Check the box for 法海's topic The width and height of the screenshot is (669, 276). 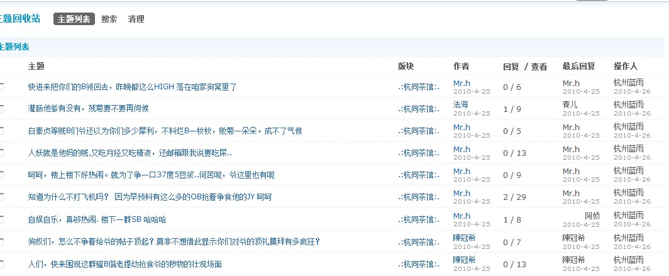coord(2,109)
